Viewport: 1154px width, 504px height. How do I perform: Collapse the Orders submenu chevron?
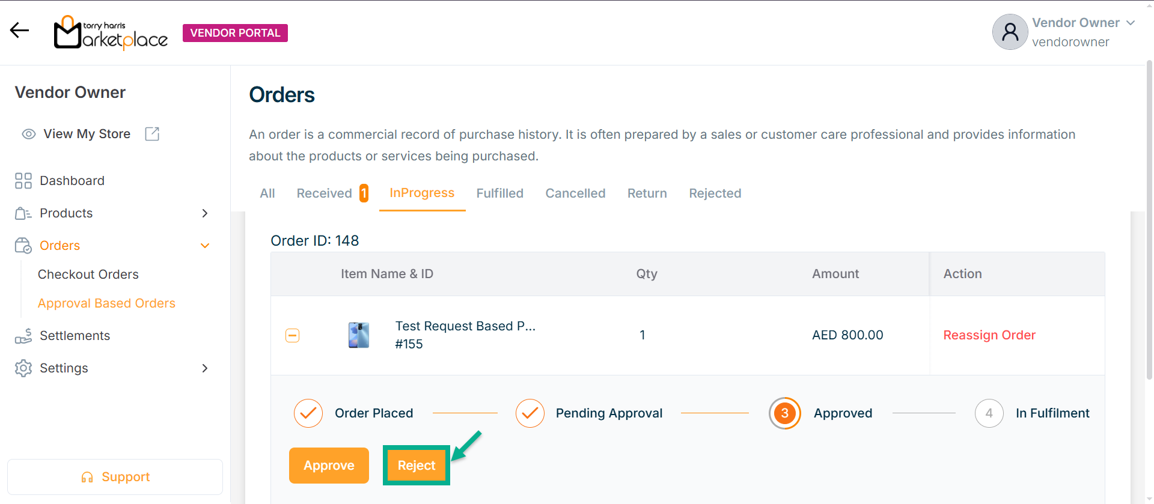[x=205, y=246]
